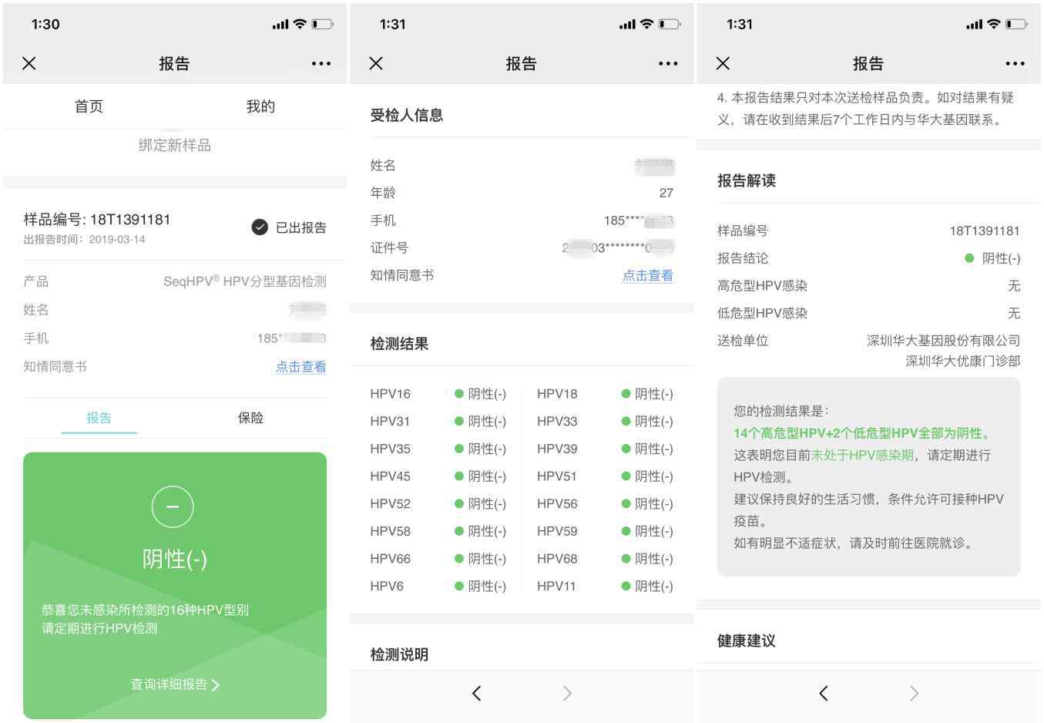The height and width of the screenshot is (723, 1044).
Task: Click the product name SeqHPV HPV分型基因检测
Action: click(x=245, y=281)
